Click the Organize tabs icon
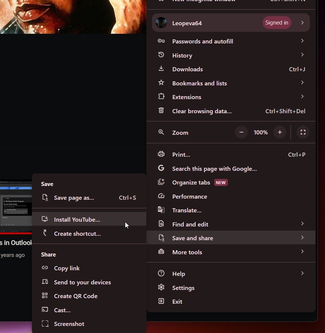The width and height of the screenshot is (325, 333). 161,182
